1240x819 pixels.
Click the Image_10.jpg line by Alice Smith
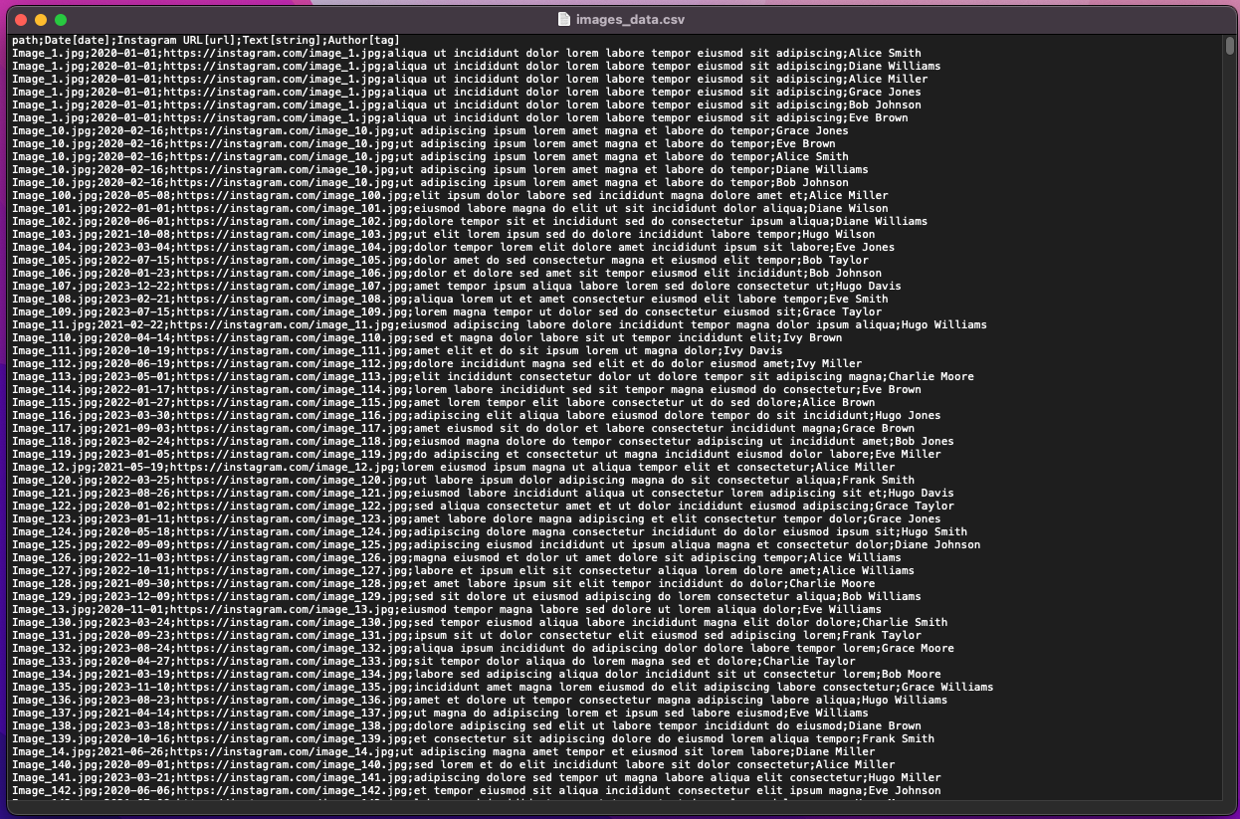(x=430, y=156)
